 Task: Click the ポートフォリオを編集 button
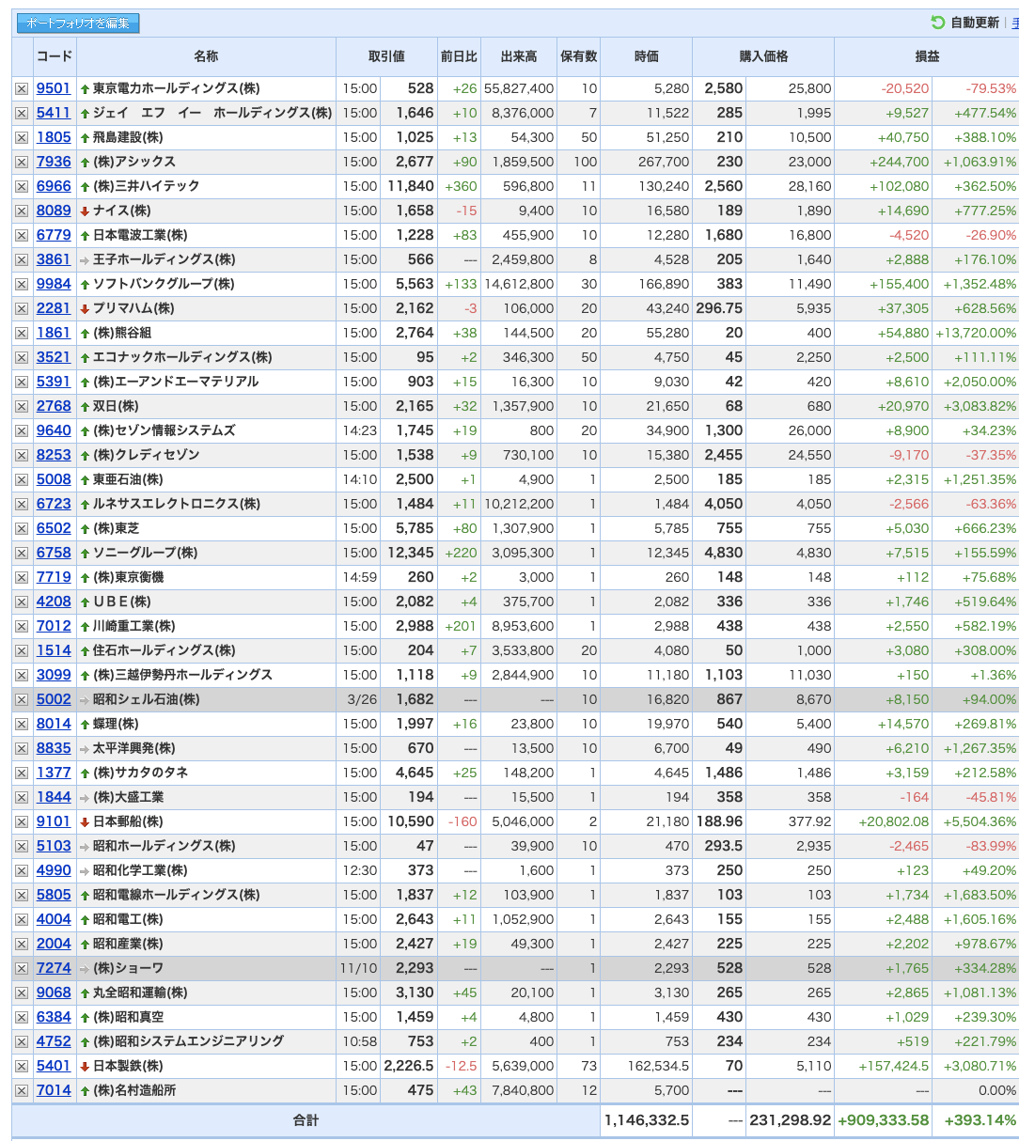point(78,23)
